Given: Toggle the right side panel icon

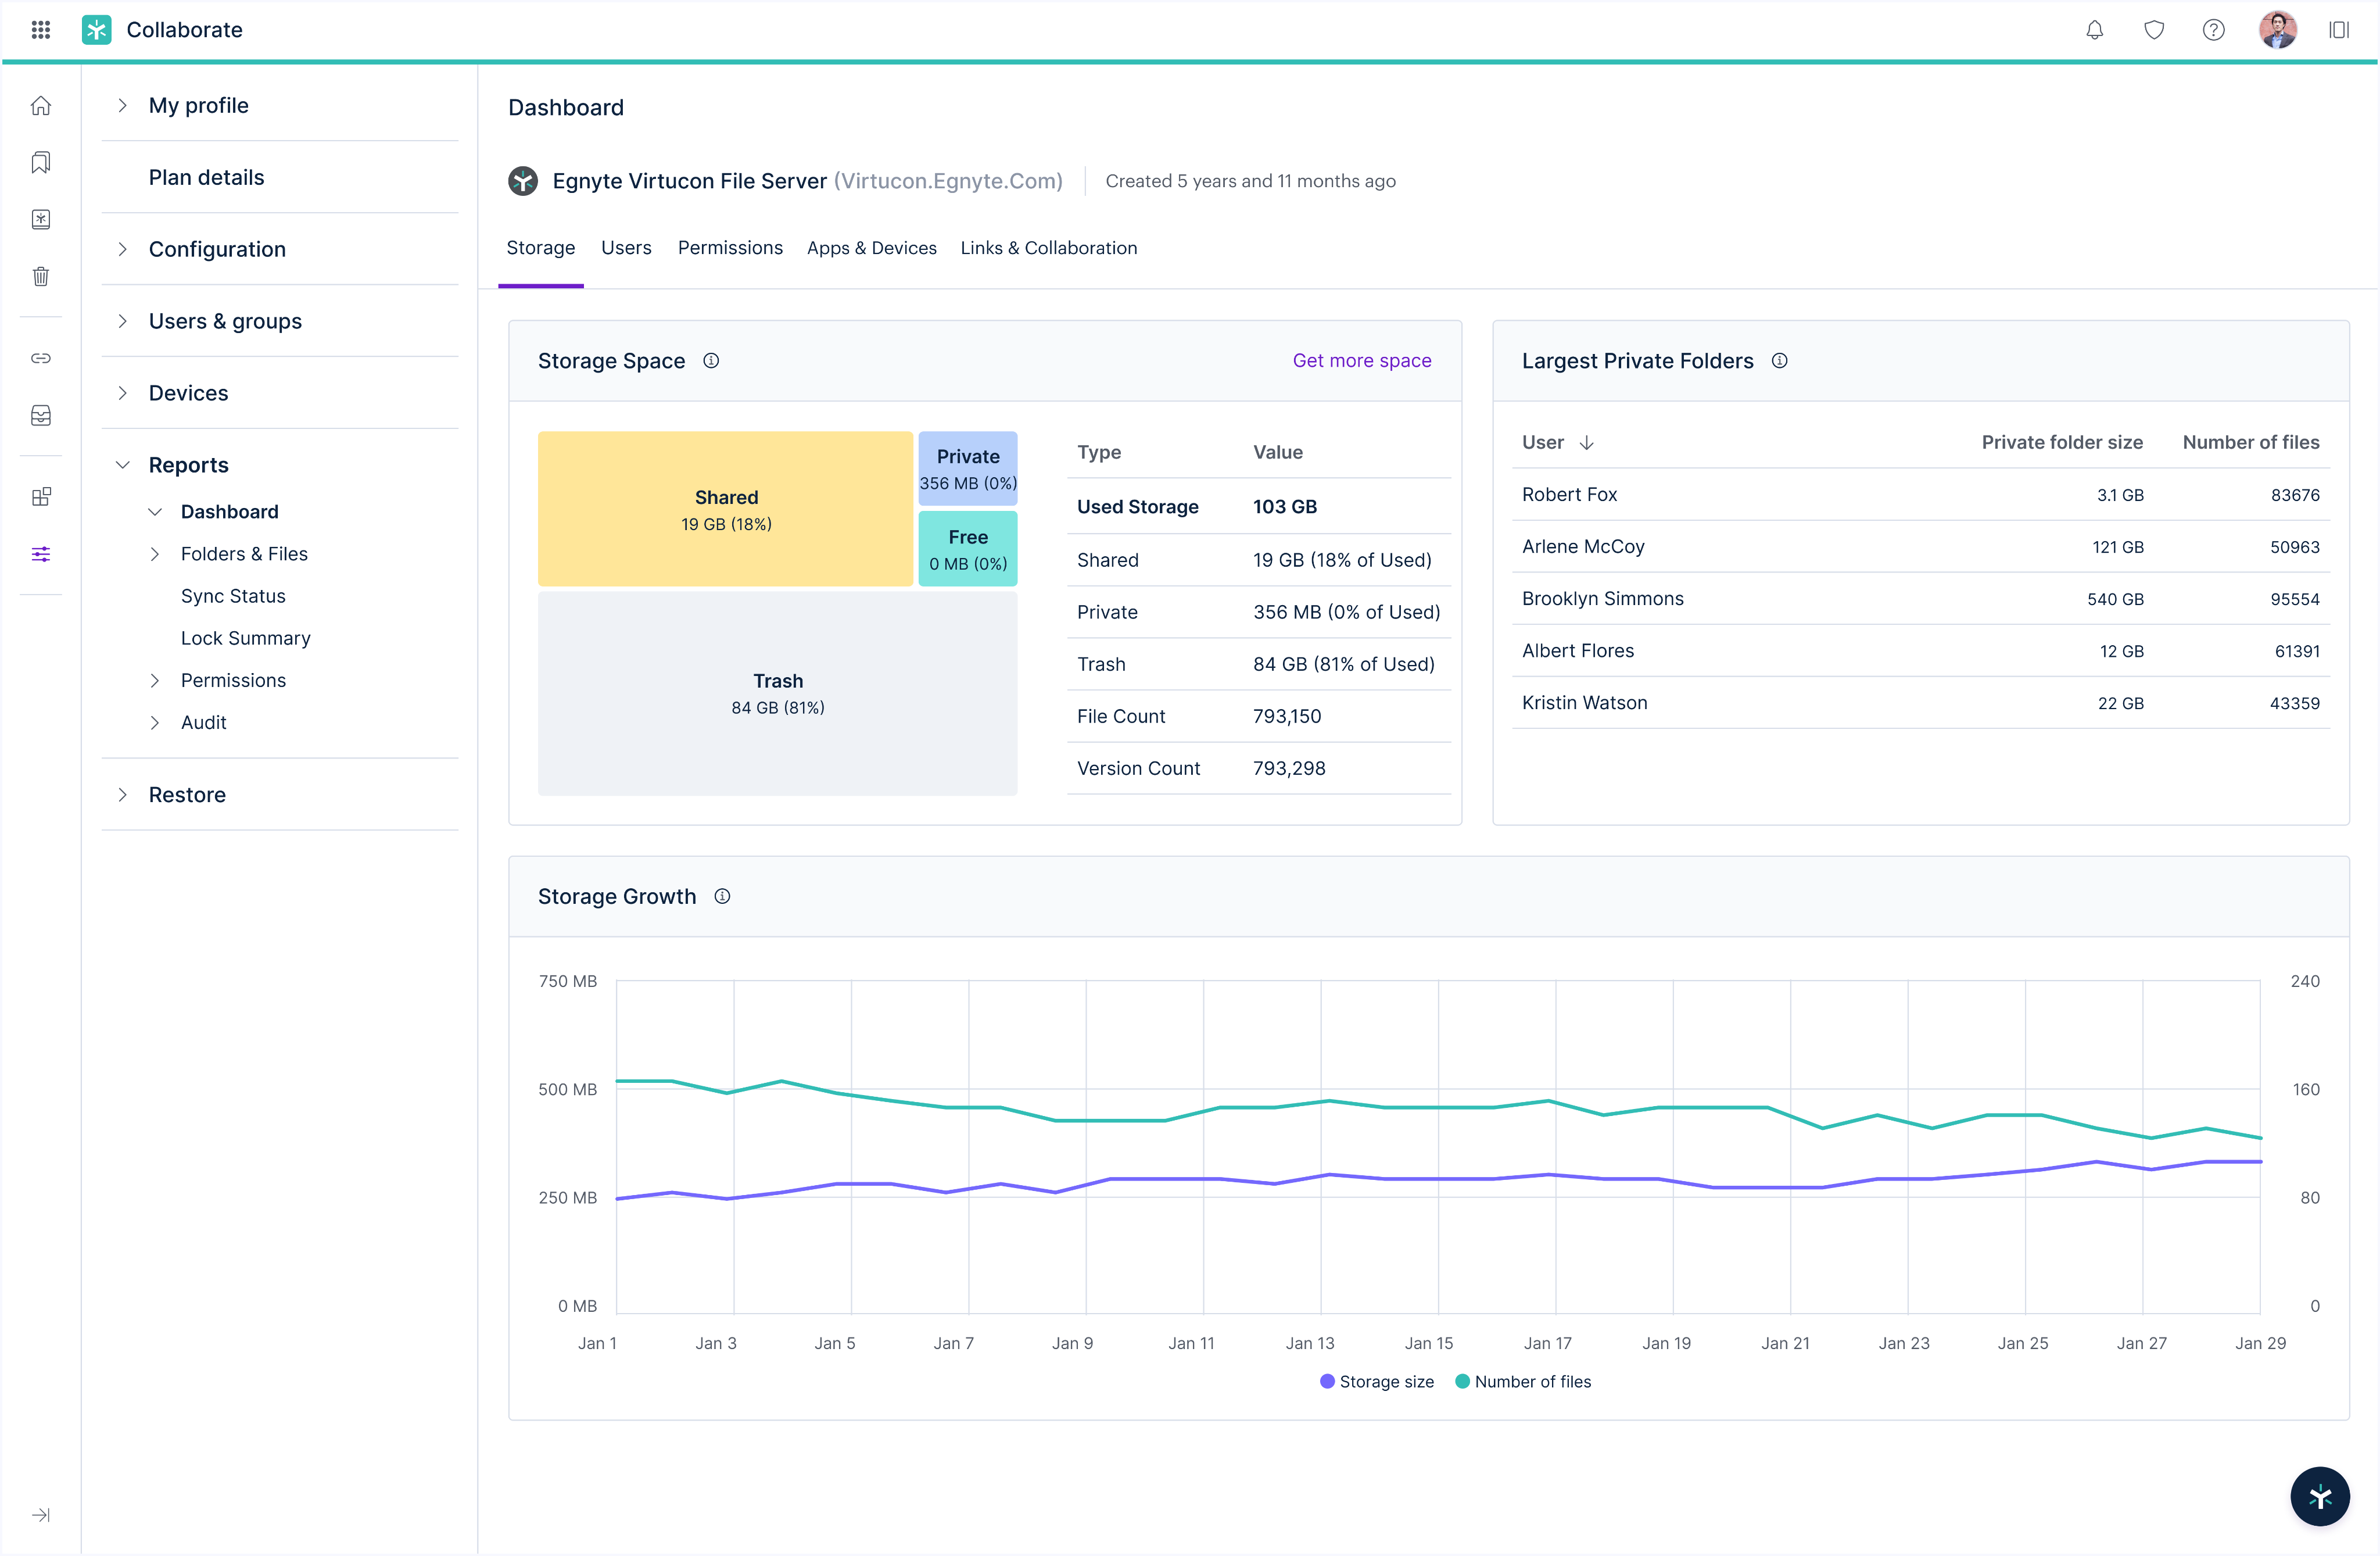Looking at the screenshot, I should tap(2338, 30).
